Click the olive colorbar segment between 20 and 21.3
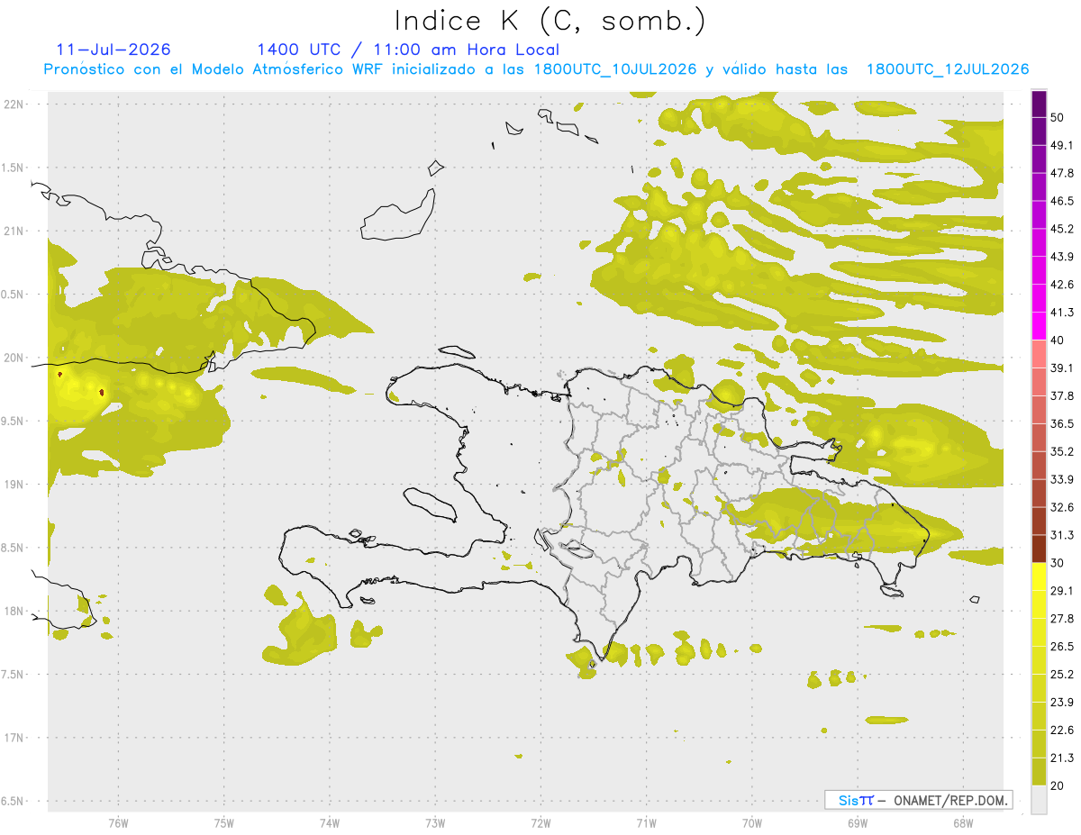 (1040, 772)
